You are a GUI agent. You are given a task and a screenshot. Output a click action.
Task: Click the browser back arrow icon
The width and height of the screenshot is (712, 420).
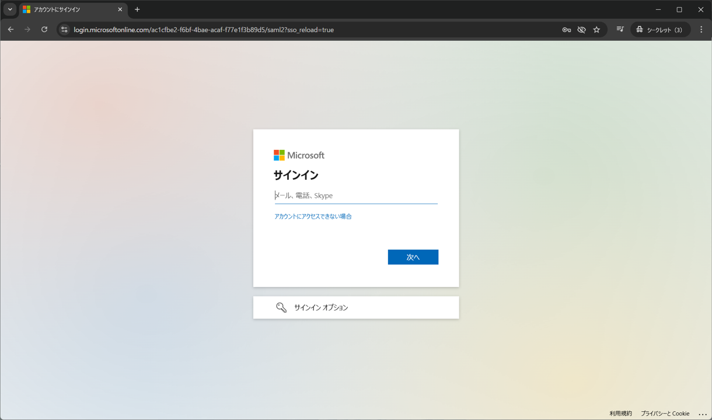11,30
